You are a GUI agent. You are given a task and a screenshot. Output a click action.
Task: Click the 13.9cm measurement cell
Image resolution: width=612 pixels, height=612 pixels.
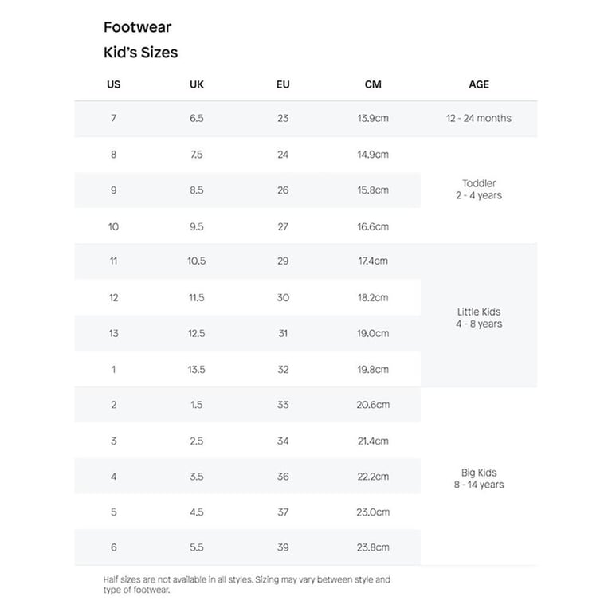(373, 118)
